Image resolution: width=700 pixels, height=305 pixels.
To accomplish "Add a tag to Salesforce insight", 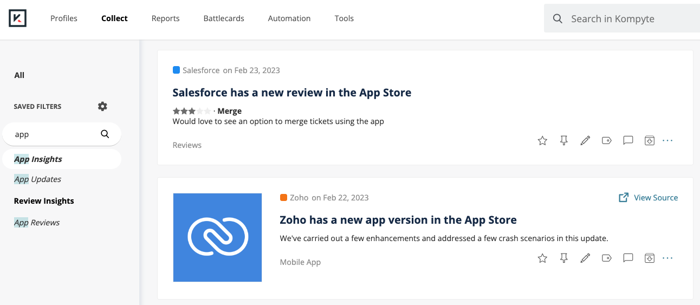I will tap(607, 141).
